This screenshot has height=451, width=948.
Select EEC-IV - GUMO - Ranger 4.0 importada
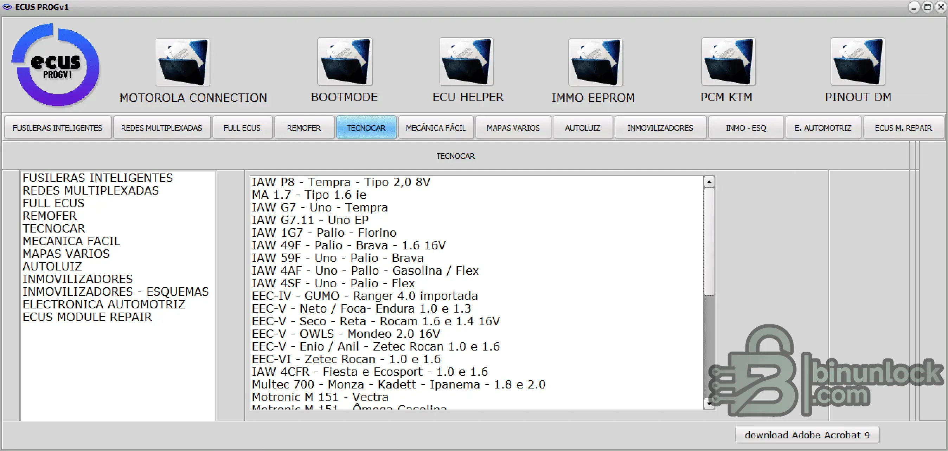tap(365, 296)
